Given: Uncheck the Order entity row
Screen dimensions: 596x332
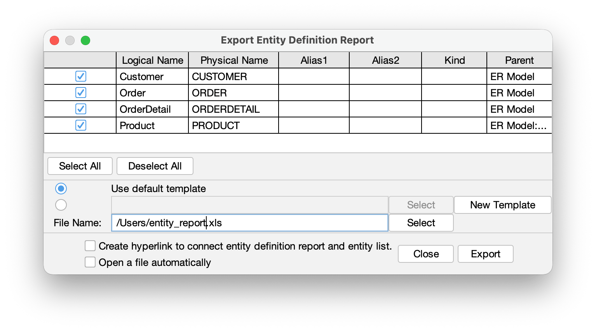Looking at the screenshot, I should point(80,93).
